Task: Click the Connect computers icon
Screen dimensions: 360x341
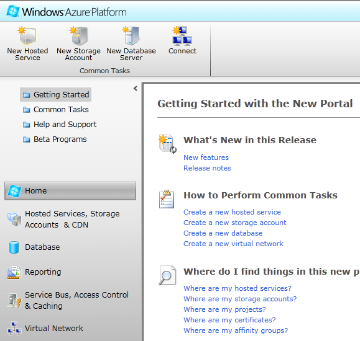Action: (183, 35)
